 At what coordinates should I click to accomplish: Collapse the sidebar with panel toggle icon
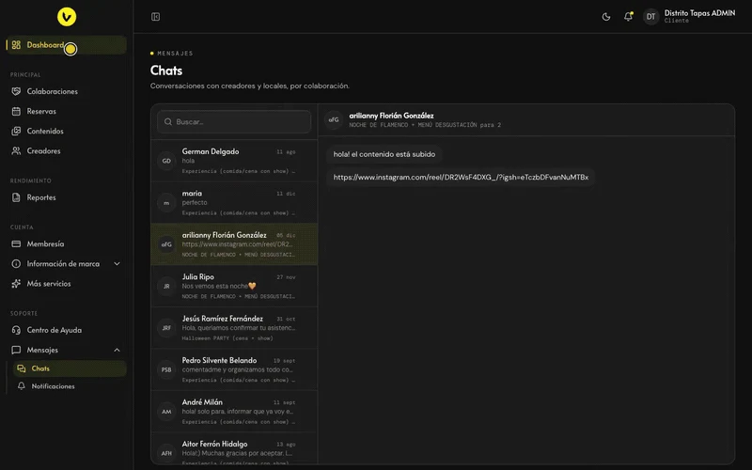coord(155,17)
